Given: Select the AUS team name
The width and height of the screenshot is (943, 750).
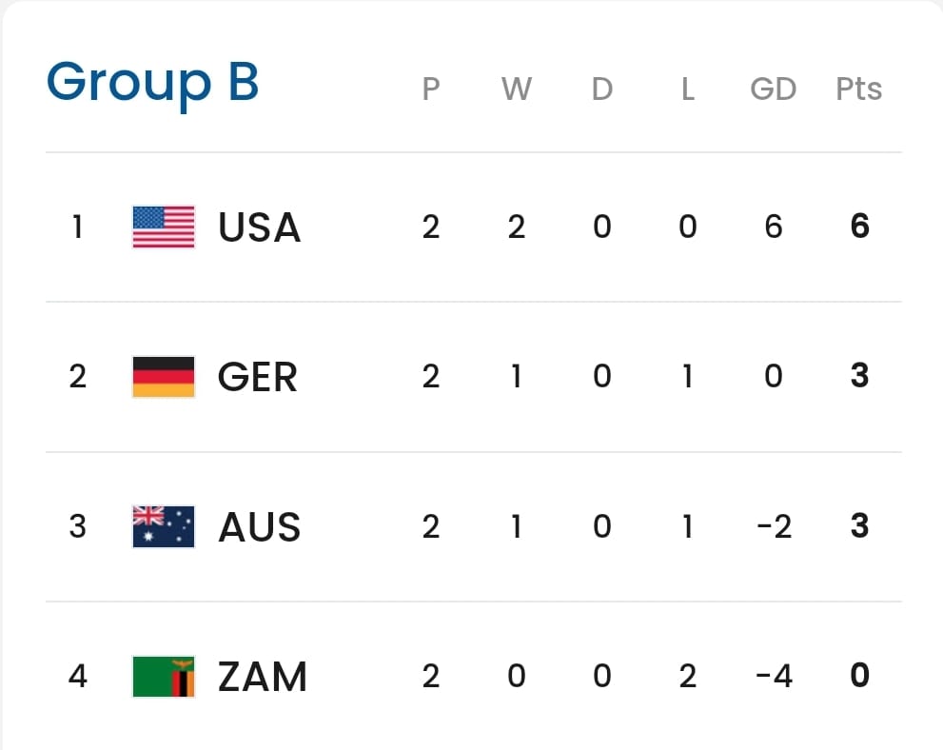Looking at the screenshot, I should coord(259,527).
